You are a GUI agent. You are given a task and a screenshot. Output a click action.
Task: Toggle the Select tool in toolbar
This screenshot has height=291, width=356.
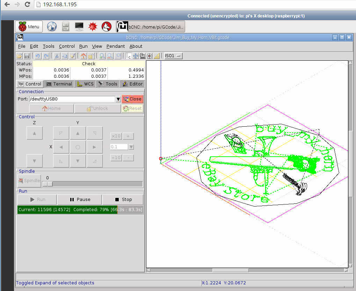pos(129,56)
